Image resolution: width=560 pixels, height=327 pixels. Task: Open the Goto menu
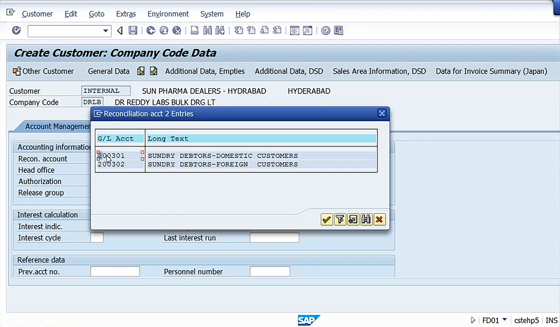[x=96, y=14]
